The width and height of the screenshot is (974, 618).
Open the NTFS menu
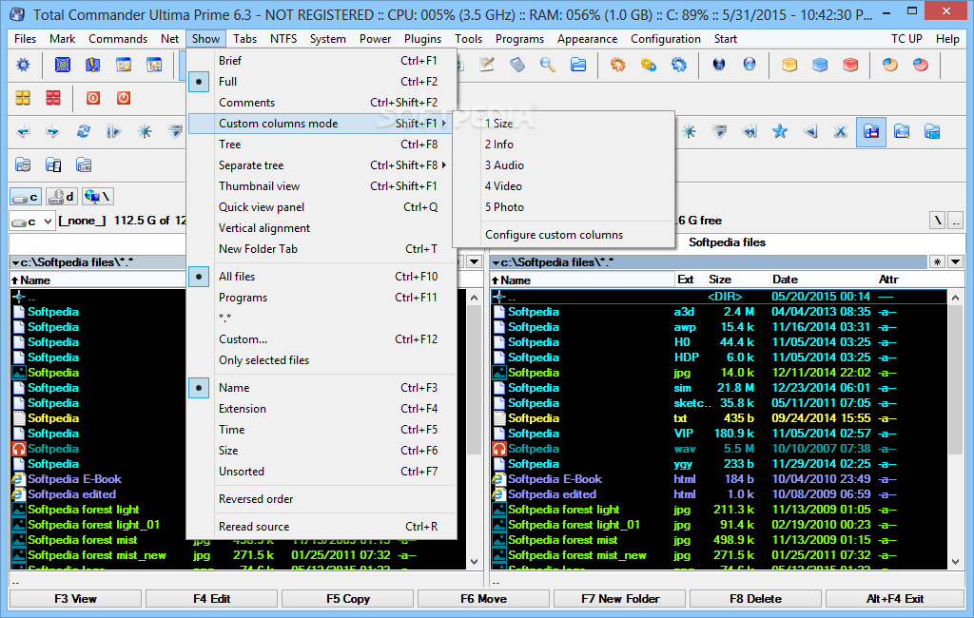(x=283, y=39)
